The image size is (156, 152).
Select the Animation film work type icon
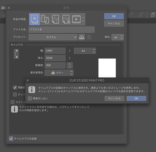[76, 19]
